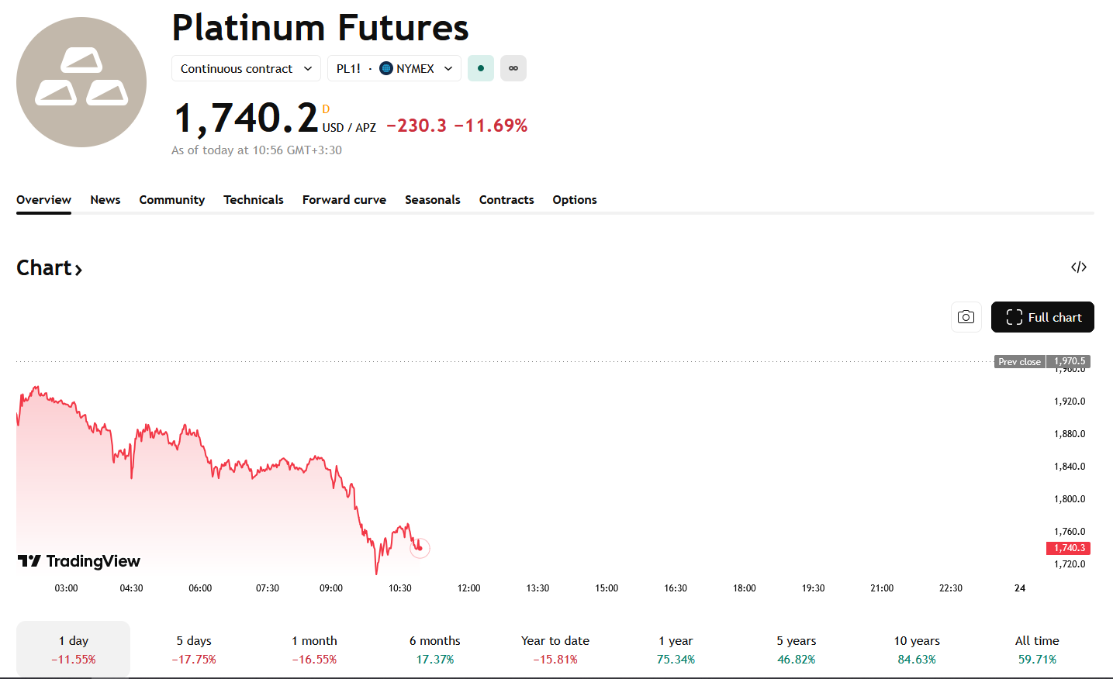Select the 1 year range
The width and height of the screenshot is (1113, 679).
pos(676,650)
